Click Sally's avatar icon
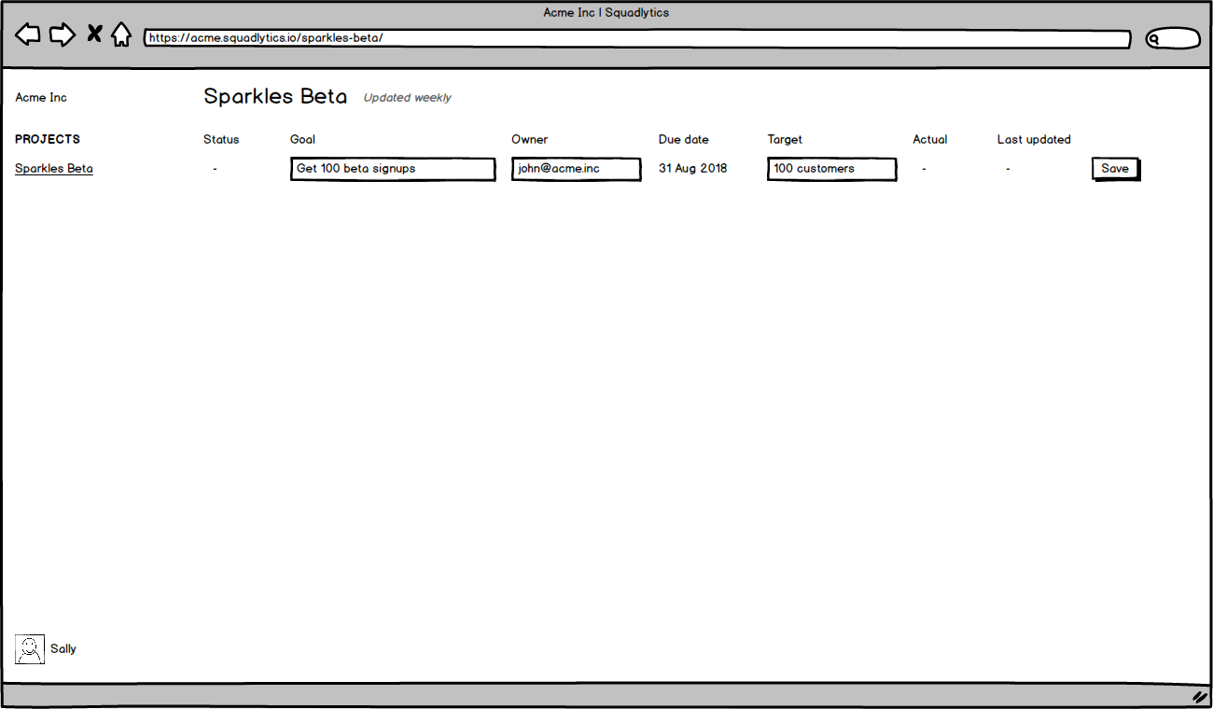Screen dimensions: 1213x709 click(x=30, y=649)
